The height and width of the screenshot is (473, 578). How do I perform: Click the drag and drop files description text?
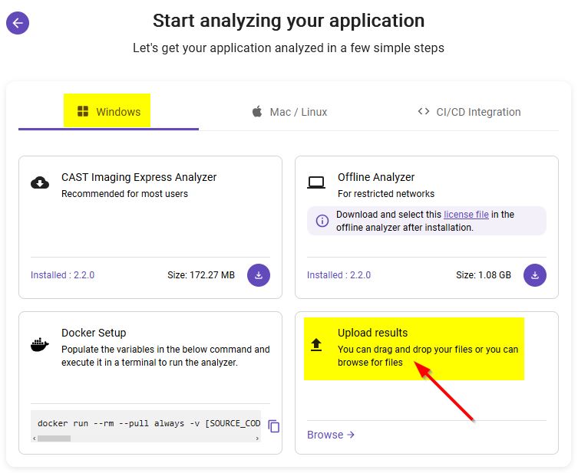point(428,356)
